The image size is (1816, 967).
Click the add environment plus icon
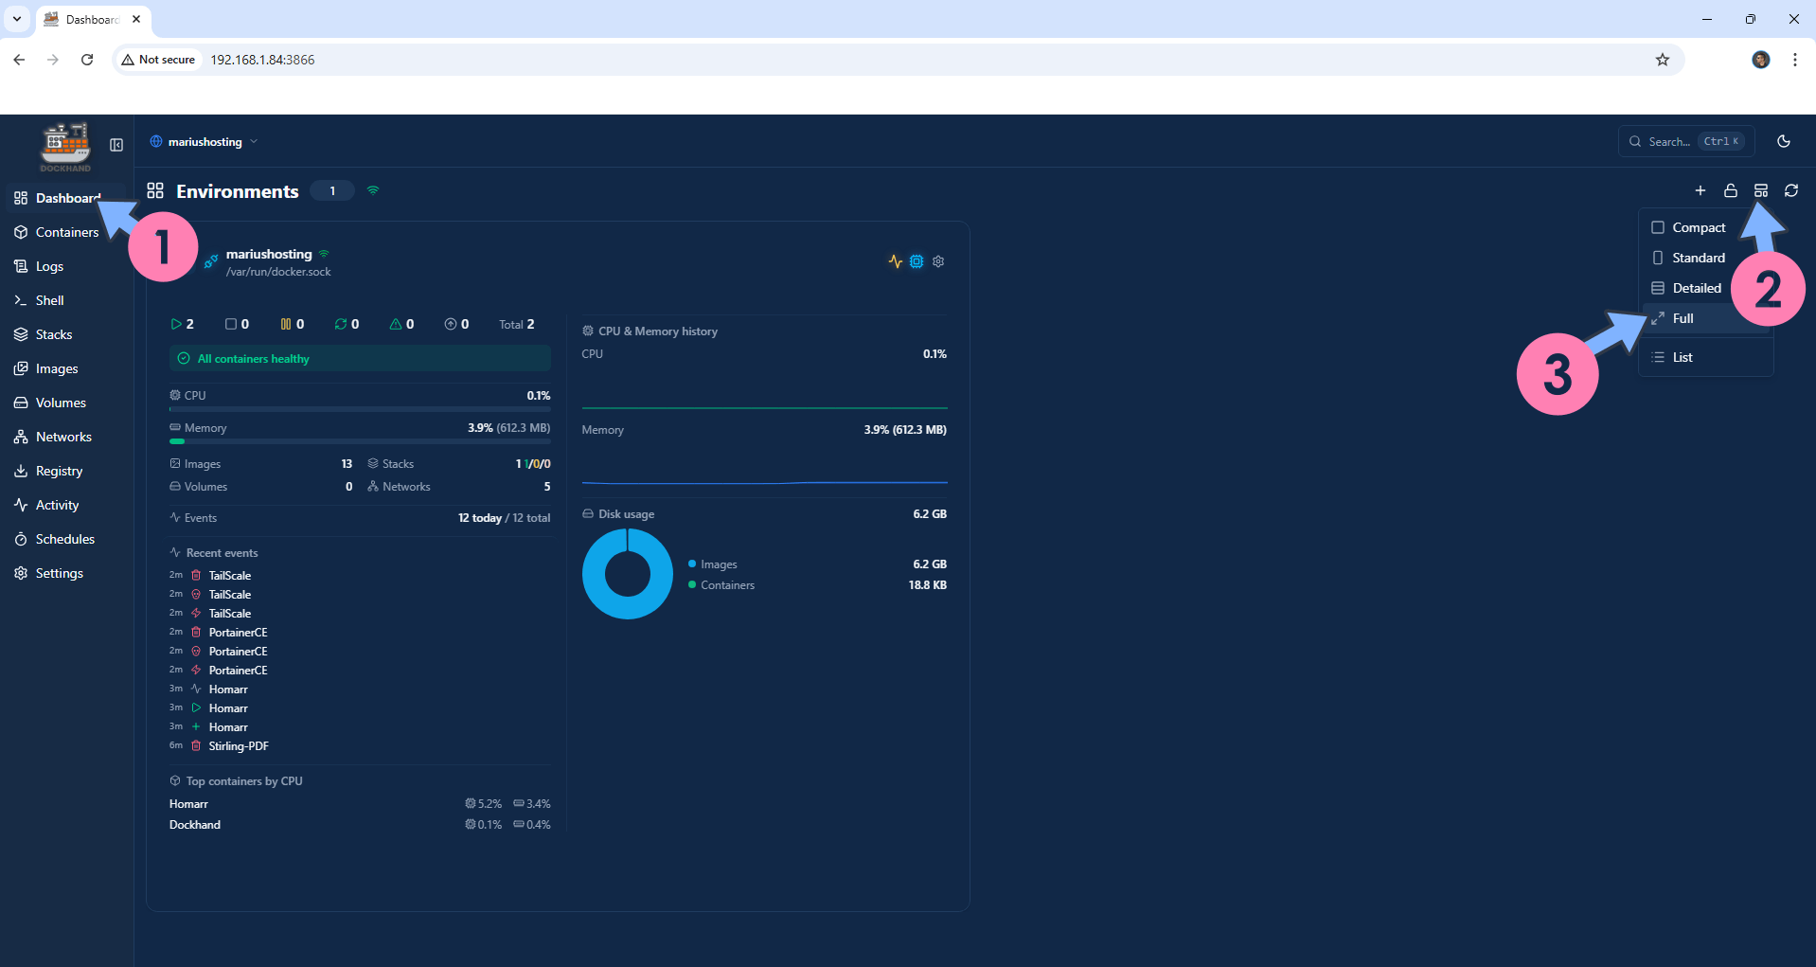tap(1700, 190)
